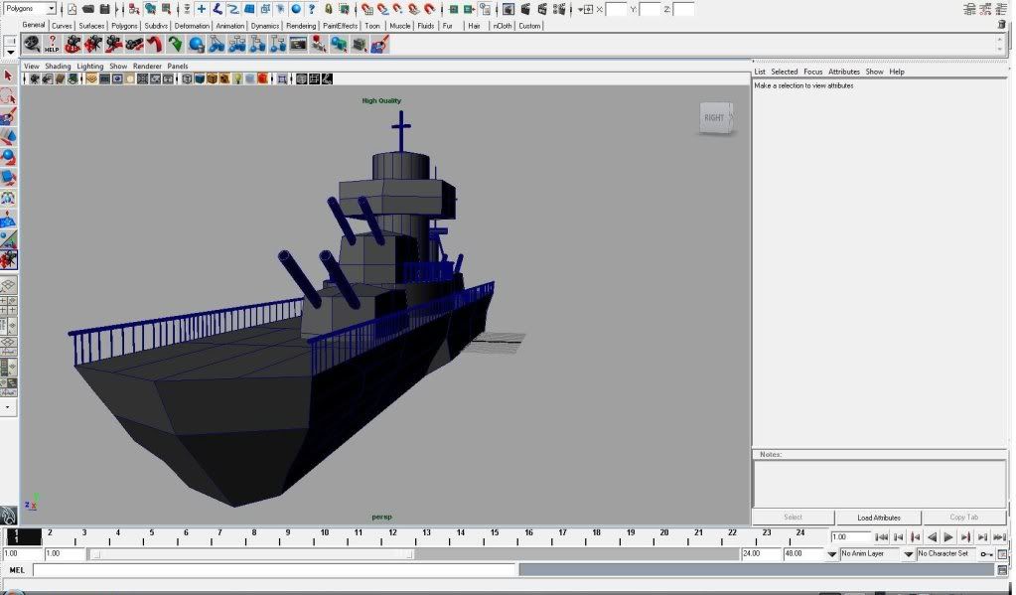Click the red undo arrow shelf icon

154,44
